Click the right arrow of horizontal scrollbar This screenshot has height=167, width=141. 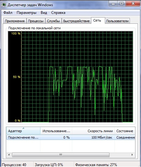click(132, 155)
